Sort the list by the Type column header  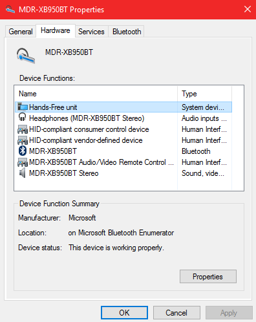coord(205,94)
